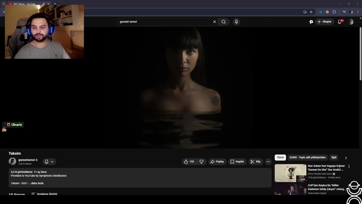Expand description with ...daha fazla
Screen dimensions: 362x204
(x=36, y=183)
